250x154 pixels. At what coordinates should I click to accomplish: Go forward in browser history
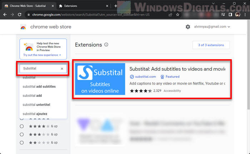pyautogui.click(x=12, y=15)
